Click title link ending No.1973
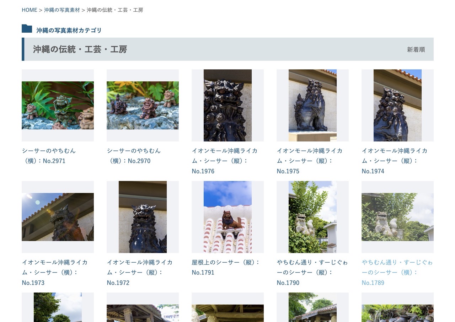 pyautogui.click(x=55, y=272)
